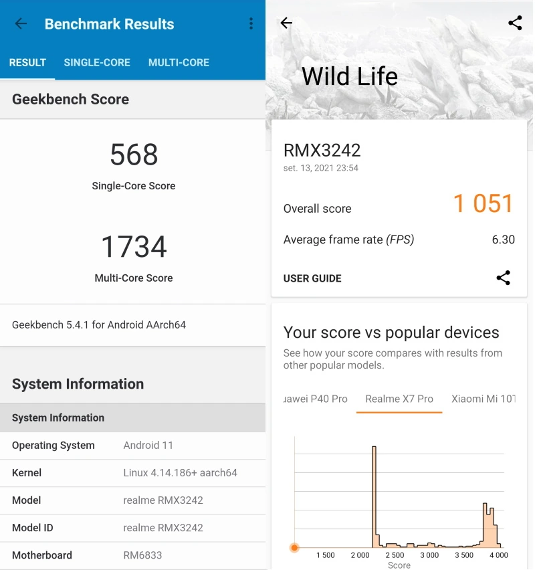The height and width of the screenshot is (570, 535).
Task: Open the three-dot overflow menu in Geekbench
Action: point(251,24)
